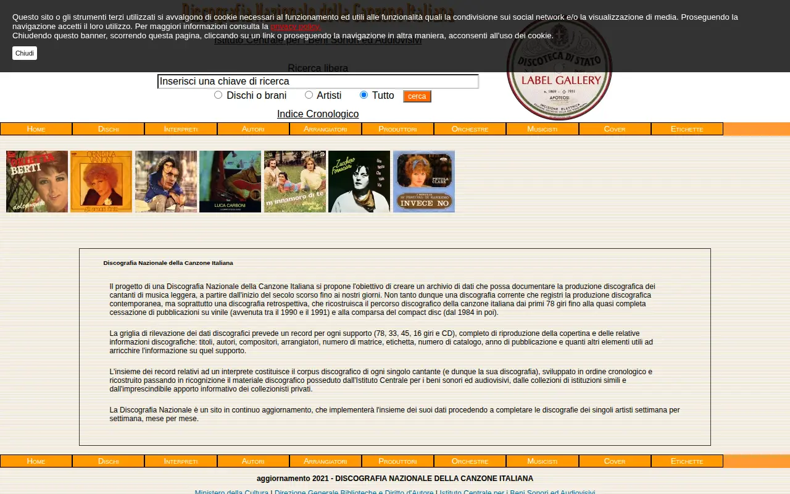Open Produttori in top menu

397,129
